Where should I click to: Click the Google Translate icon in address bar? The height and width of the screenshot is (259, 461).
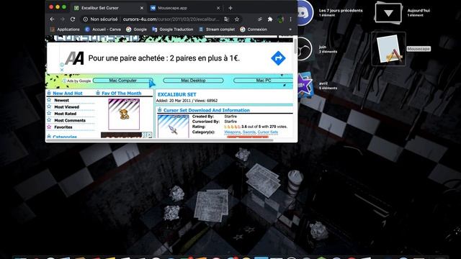226,19
